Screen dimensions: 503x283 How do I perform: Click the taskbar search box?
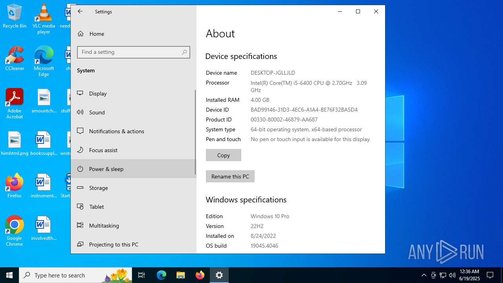[x=75, y=275]
